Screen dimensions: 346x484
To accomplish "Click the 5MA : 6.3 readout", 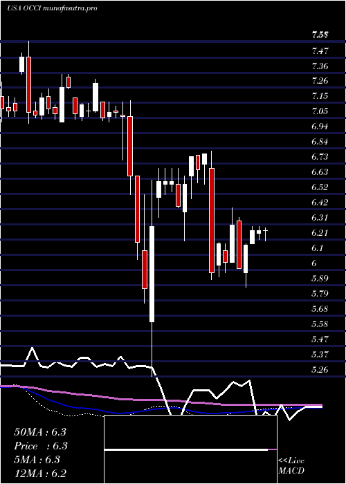I will click(37, 460).
